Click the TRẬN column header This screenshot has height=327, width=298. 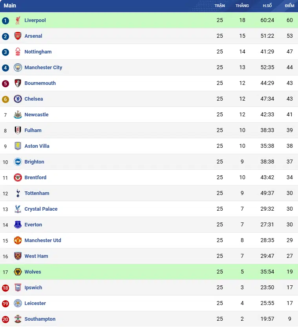[x=219, y=6]
